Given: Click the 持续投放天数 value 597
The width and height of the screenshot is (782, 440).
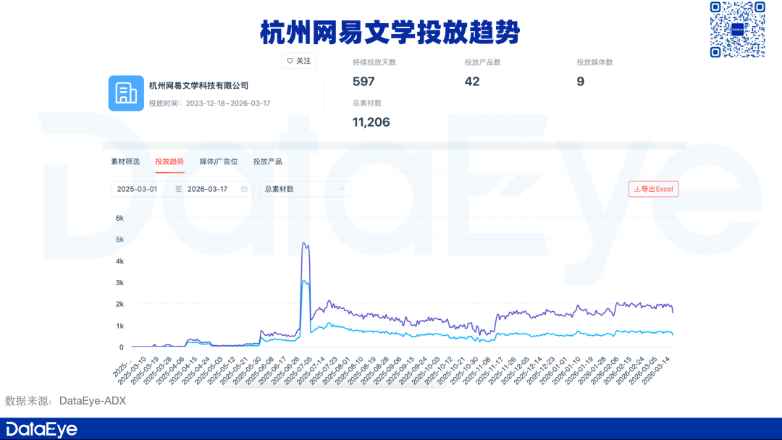Looking at the screenshot, I should pos(363,81).
